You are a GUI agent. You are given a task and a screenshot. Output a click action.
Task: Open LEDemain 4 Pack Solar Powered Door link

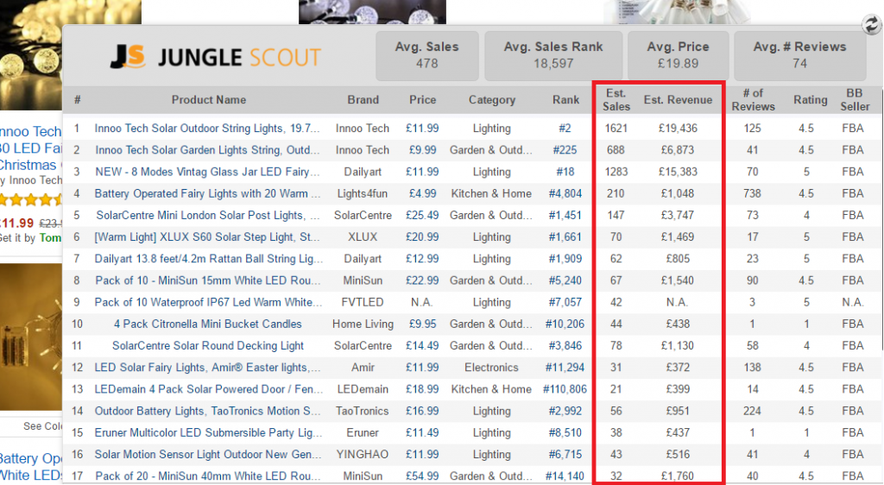pyautogui.click(x=208, y=389)
